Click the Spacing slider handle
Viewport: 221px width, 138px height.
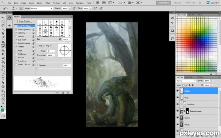[37, 68]
